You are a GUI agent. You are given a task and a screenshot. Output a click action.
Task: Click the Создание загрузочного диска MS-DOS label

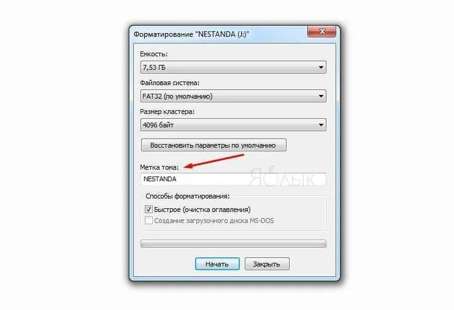click(214, 221)
